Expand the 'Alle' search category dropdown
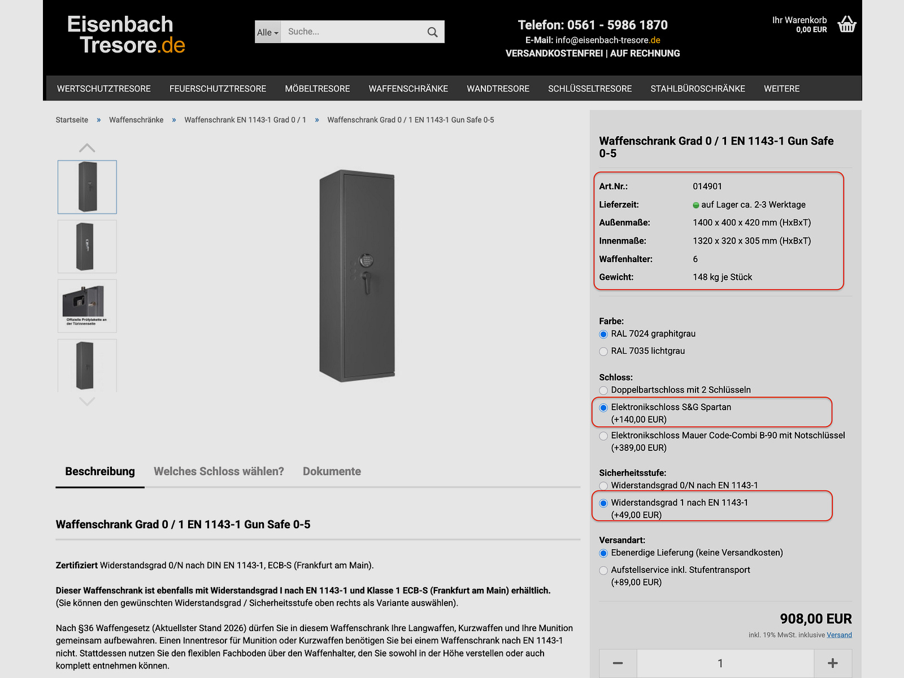 pyautogui.click(x=268, y=32)
